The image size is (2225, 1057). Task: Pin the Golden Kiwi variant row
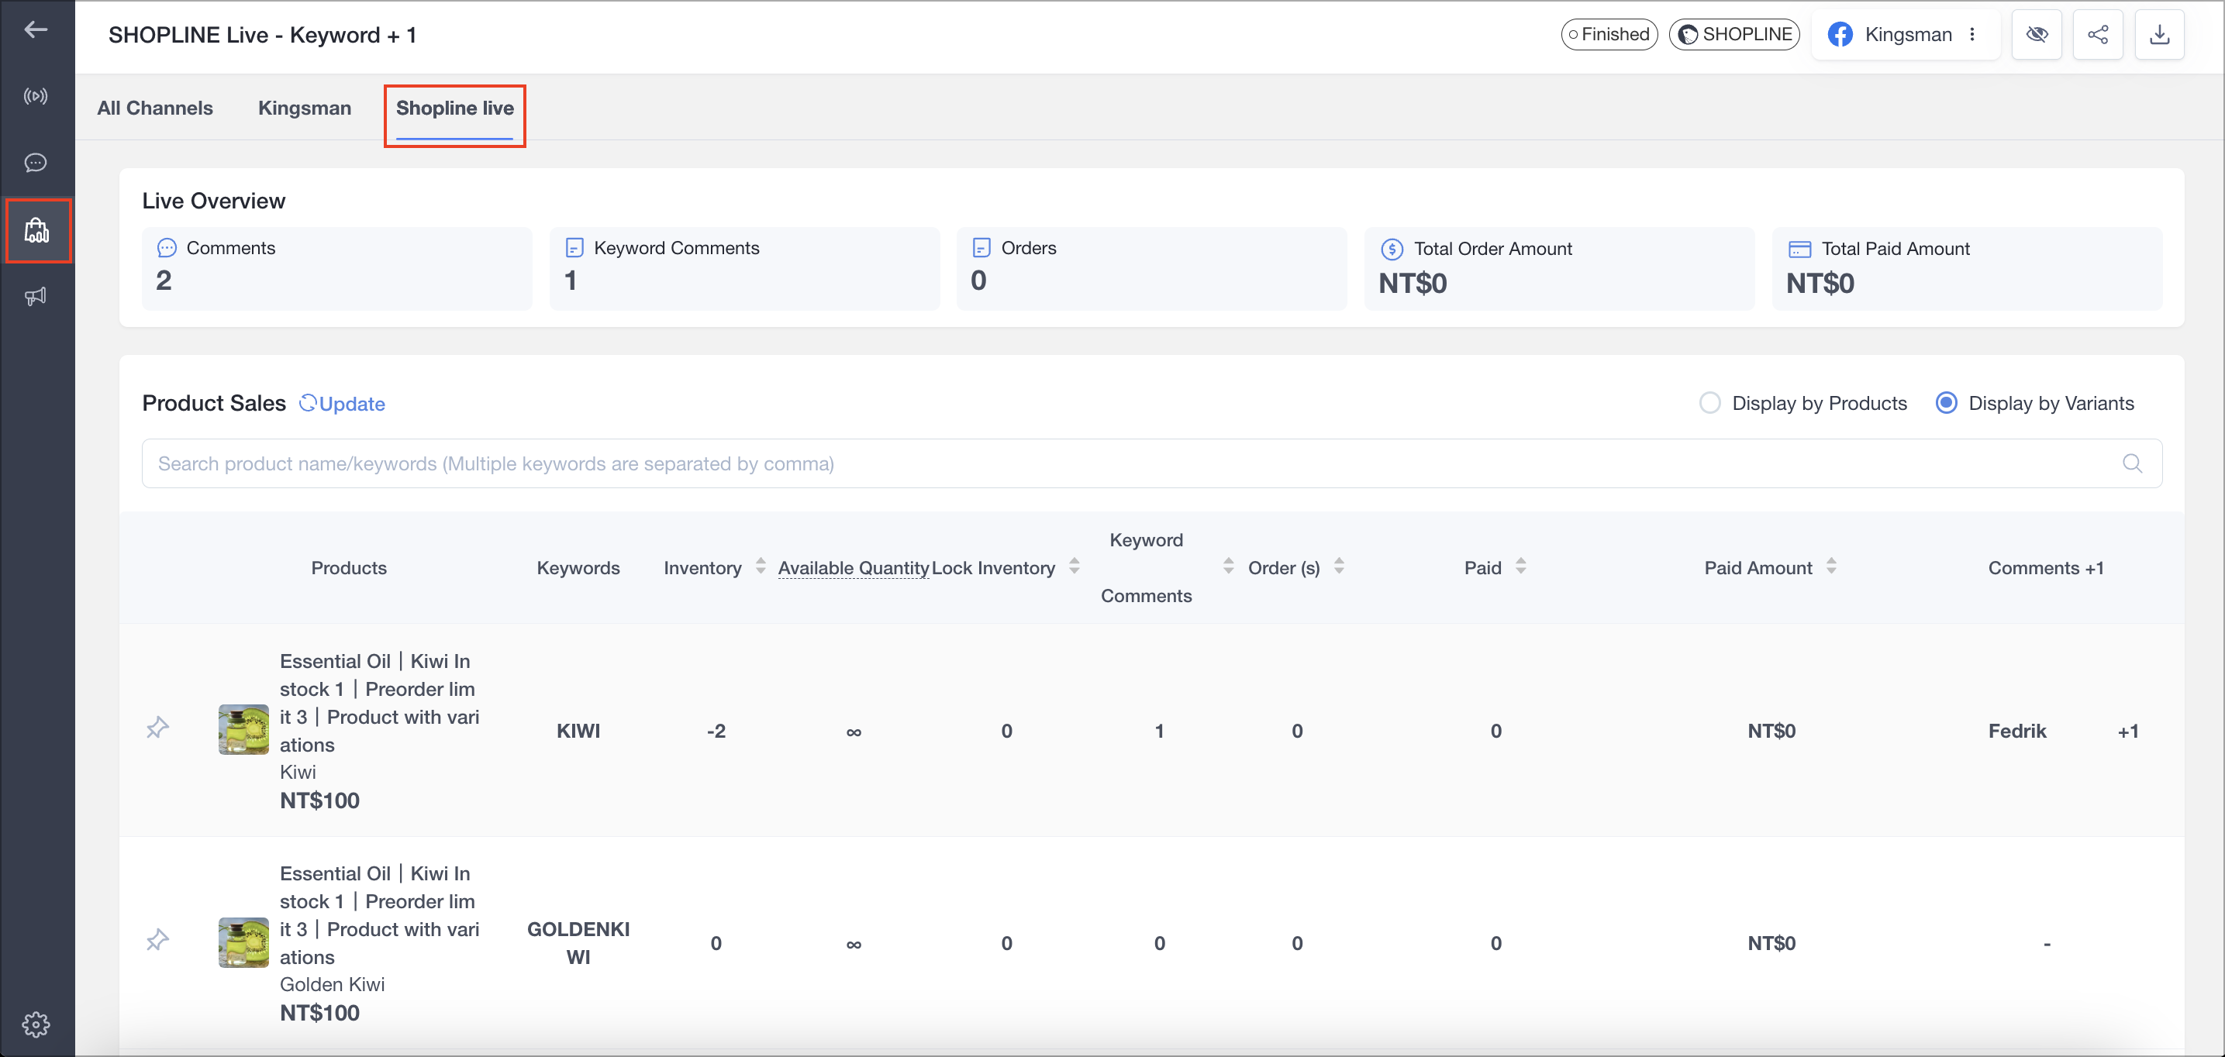[157, 941]
